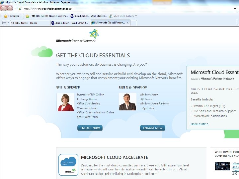Expand the Web Slice Gallery dropdown
239x179 pixels.
coord(136,16)
